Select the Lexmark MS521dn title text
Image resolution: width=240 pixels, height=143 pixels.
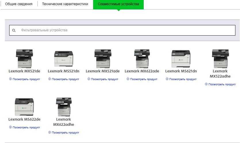point(64,71)
